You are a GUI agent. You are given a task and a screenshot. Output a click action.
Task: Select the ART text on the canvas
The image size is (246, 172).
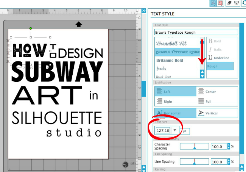click(47, 95)
